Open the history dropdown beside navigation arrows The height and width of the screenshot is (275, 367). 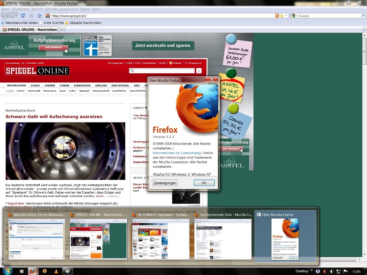coord(16,16)
